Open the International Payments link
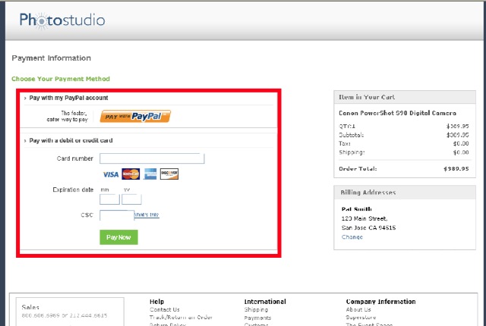 pyautogui.click(x=257, y=318)
